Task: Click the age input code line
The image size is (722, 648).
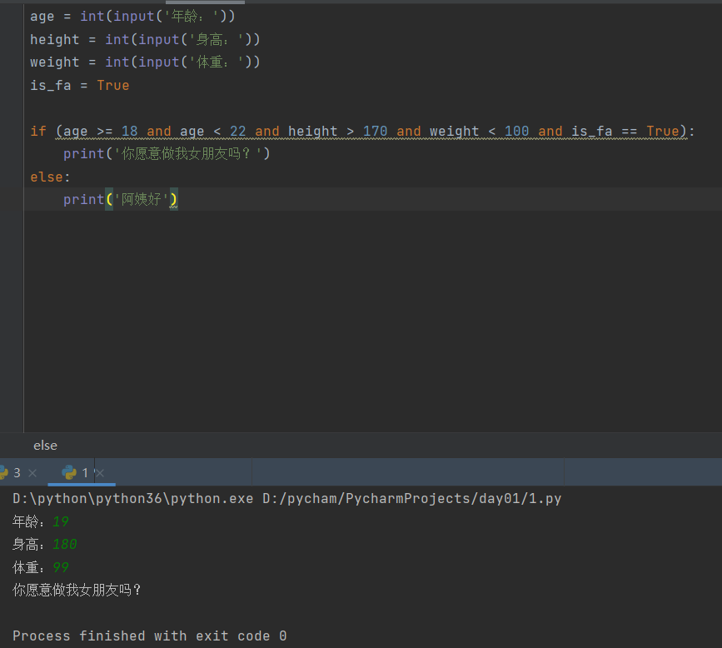Action: [x=132, y=17]
